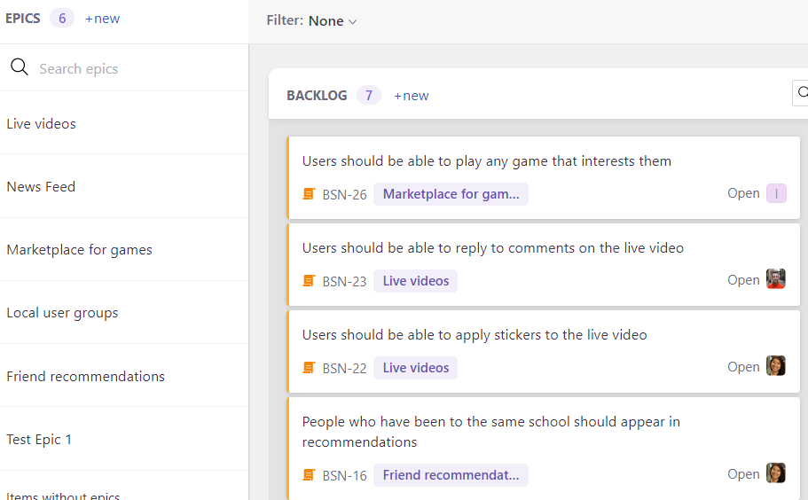Add a new backlog item with +new
The height and width of the screenshot is (500, 808).
pyautogui.click(x=411, y=96)
